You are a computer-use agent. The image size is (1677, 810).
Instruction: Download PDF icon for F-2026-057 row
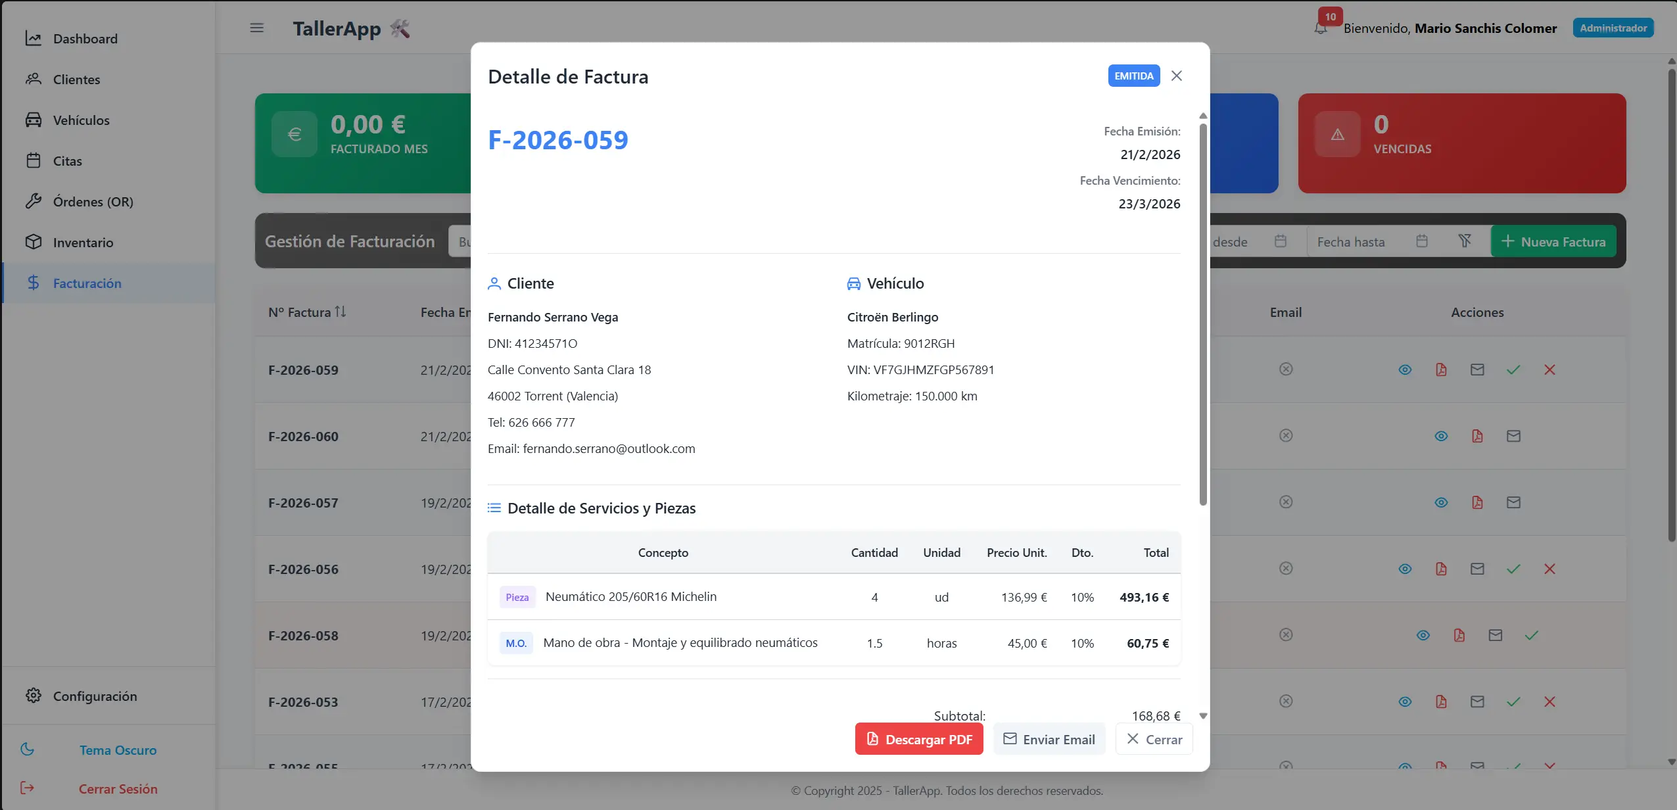(x=1477, y=502)
